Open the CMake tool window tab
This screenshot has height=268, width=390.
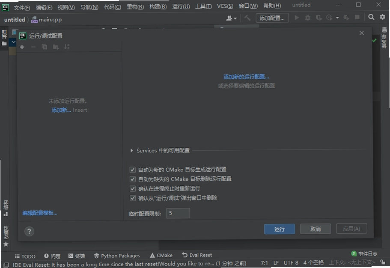point(161,255)
